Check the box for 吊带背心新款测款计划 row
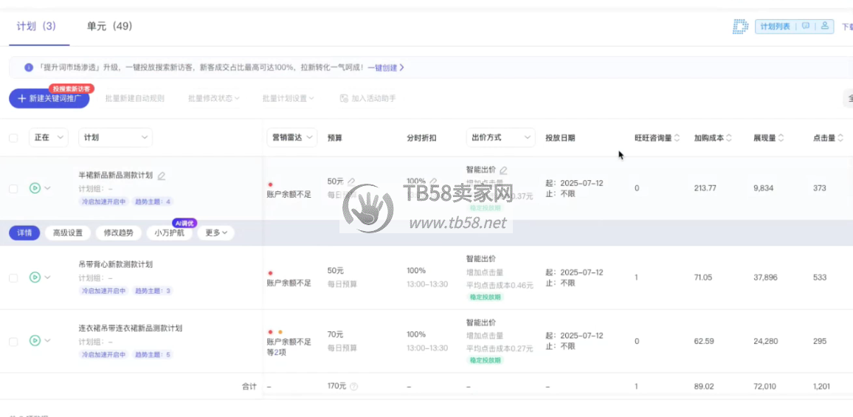Image resolution: width=853 pixels, height=417 pixels. (13, 278)
